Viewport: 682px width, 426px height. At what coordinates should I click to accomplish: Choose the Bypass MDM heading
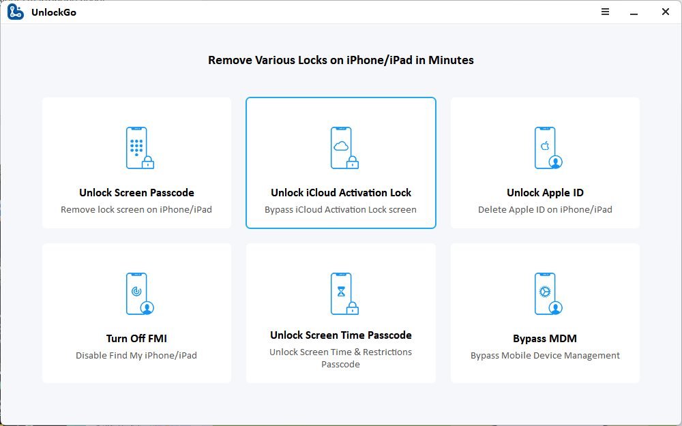click(545, 338)
